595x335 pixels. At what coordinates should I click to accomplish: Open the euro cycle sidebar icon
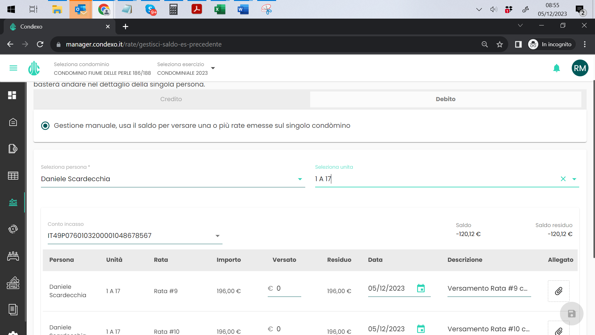tap(13, 229)
